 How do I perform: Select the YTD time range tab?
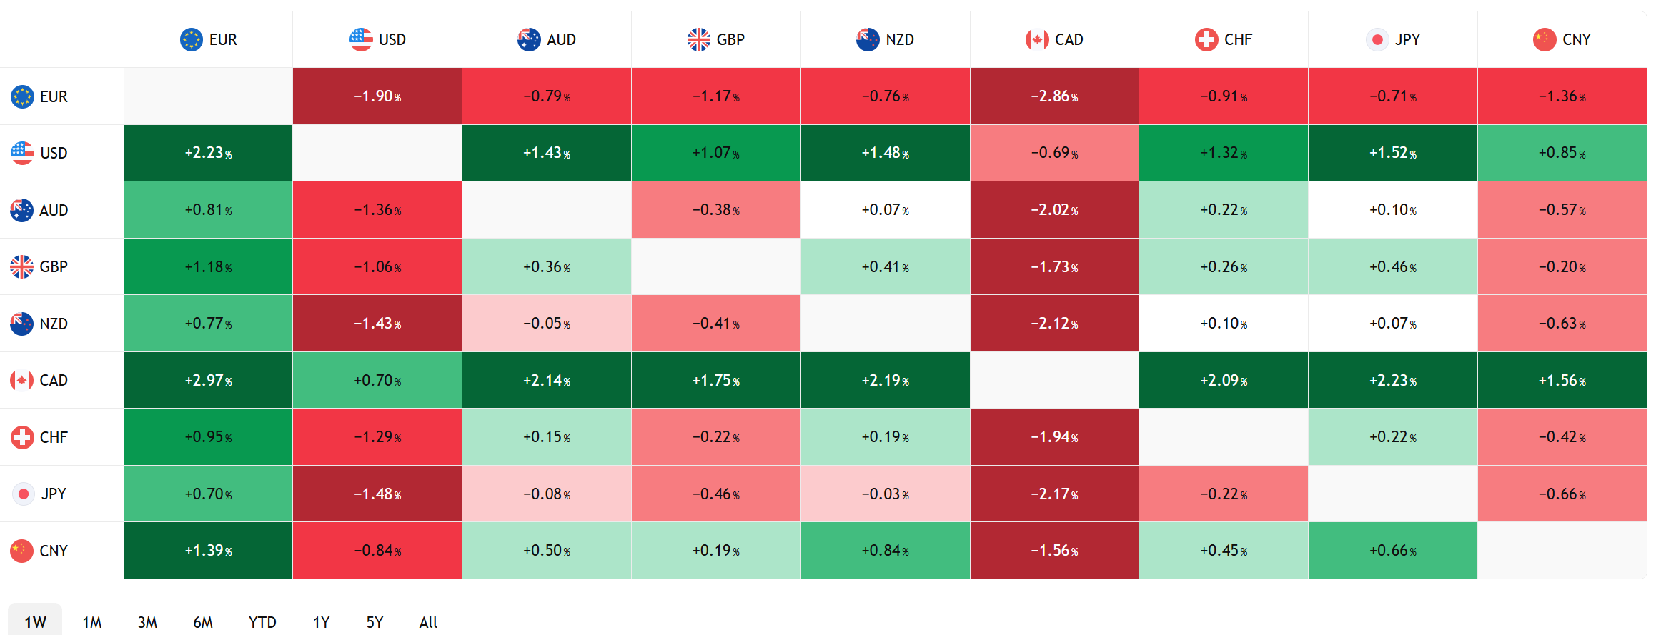pyautogui.click(x=262, y=622)
